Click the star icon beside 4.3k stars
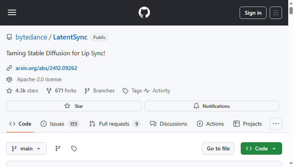 tap(9, 91)
